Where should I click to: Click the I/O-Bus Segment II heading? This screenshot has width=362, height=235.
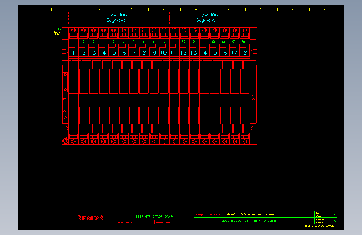point(208,17)
